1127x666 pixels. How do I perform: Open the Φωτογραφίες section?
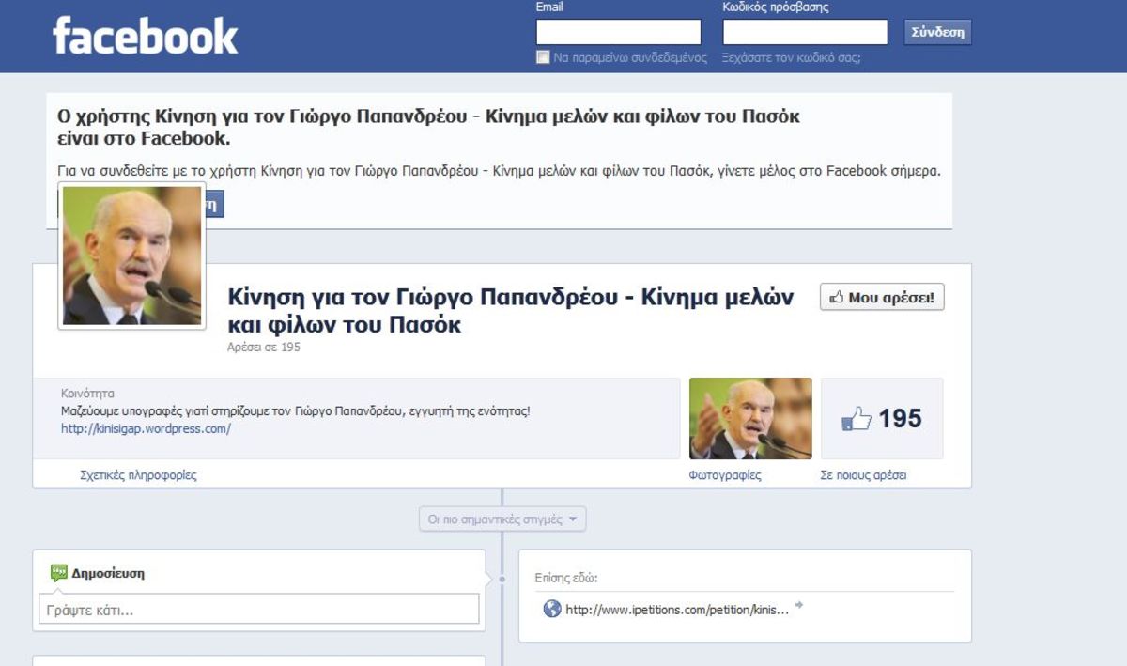(x=726, y=474)
